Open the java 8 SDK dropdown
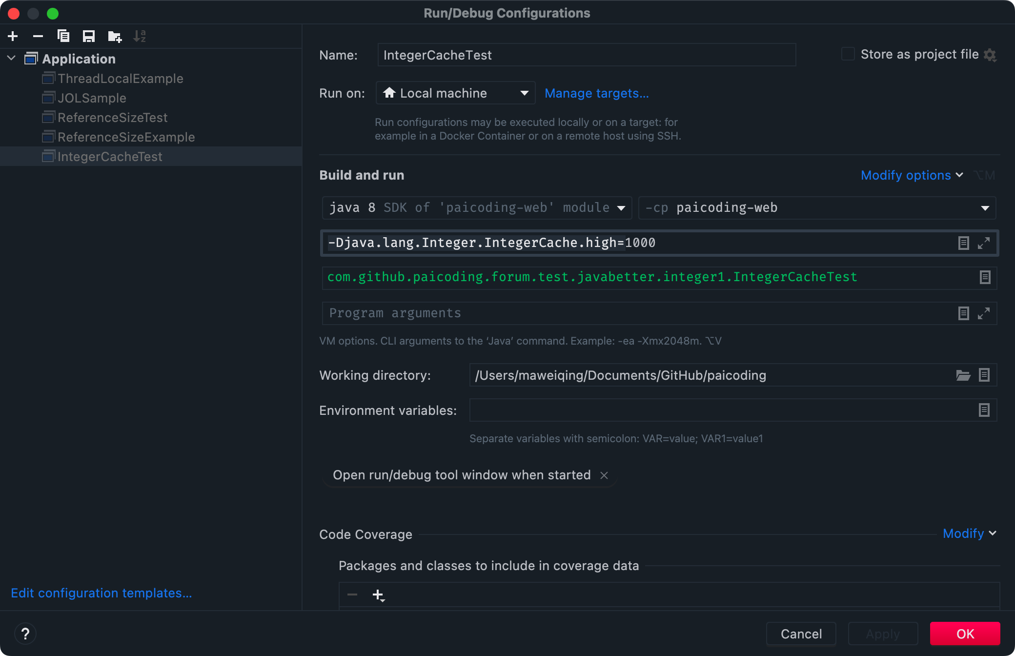This screenshot has width=1015, height=656. [477, 208]
